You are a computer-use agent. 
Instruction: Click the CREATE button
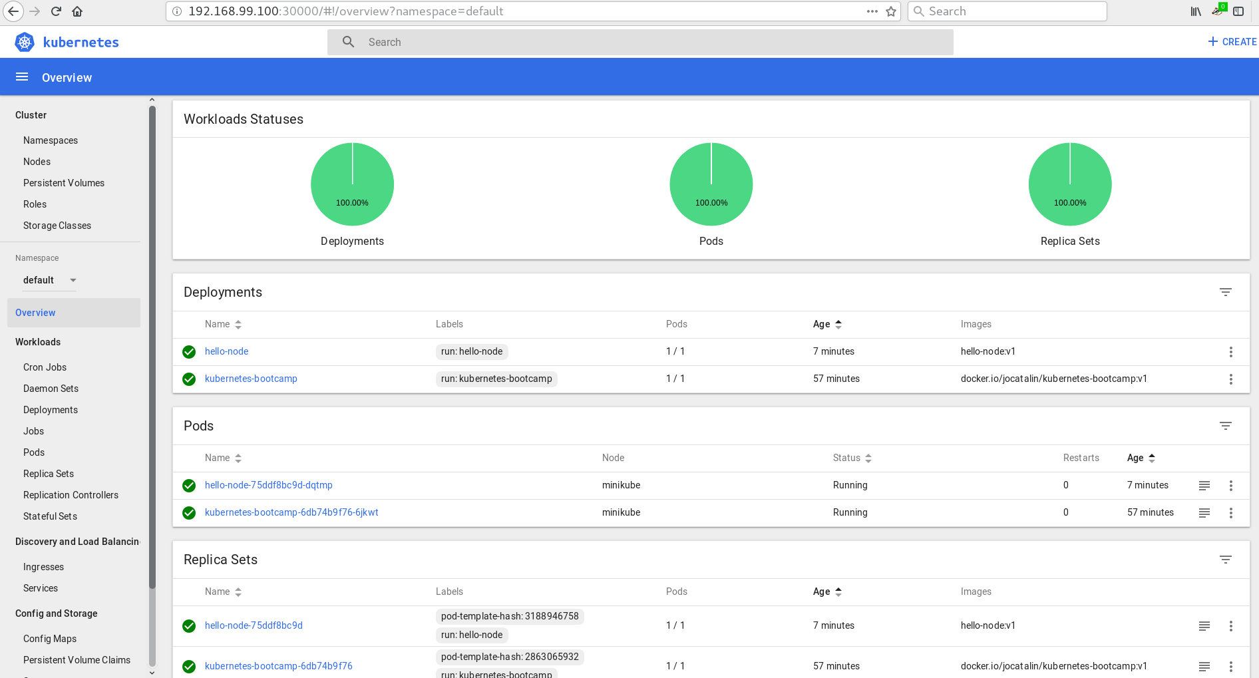pyautogui.click(x=1232, y=42)
